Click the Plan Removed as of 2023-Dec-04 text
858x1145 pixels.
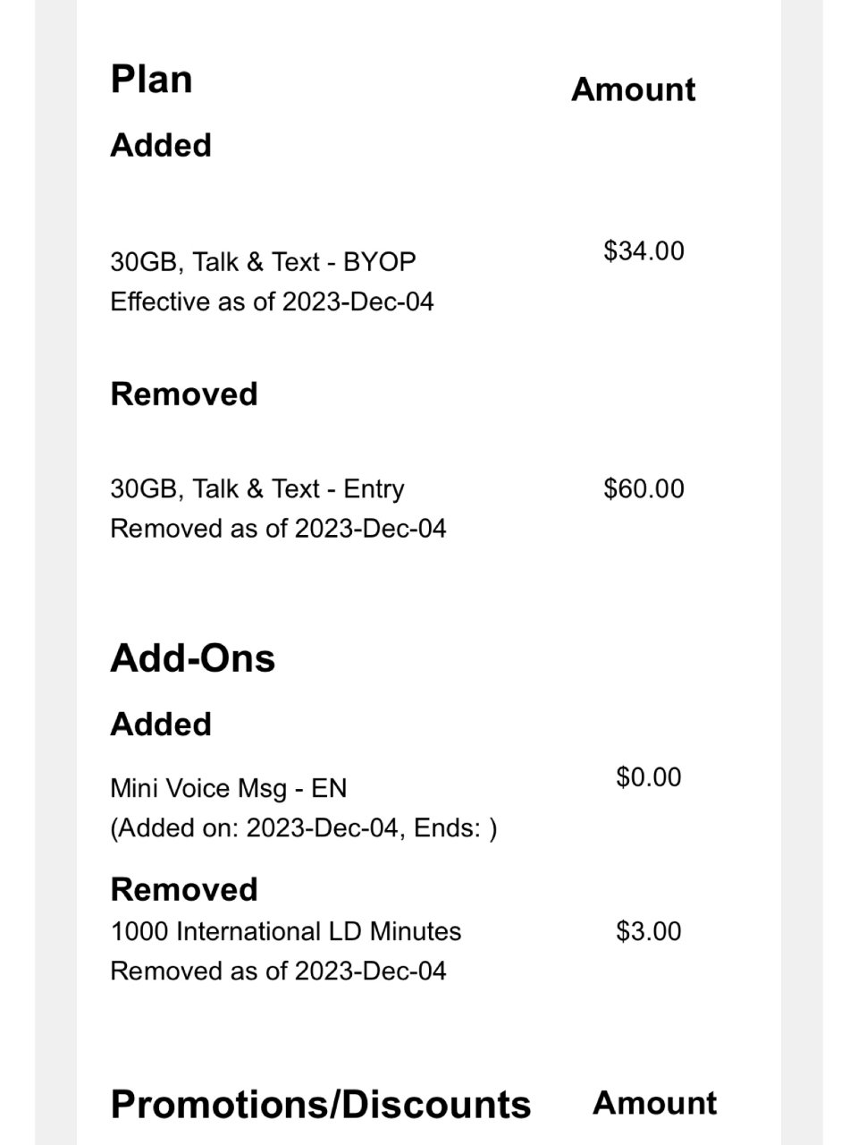(278, 528)
